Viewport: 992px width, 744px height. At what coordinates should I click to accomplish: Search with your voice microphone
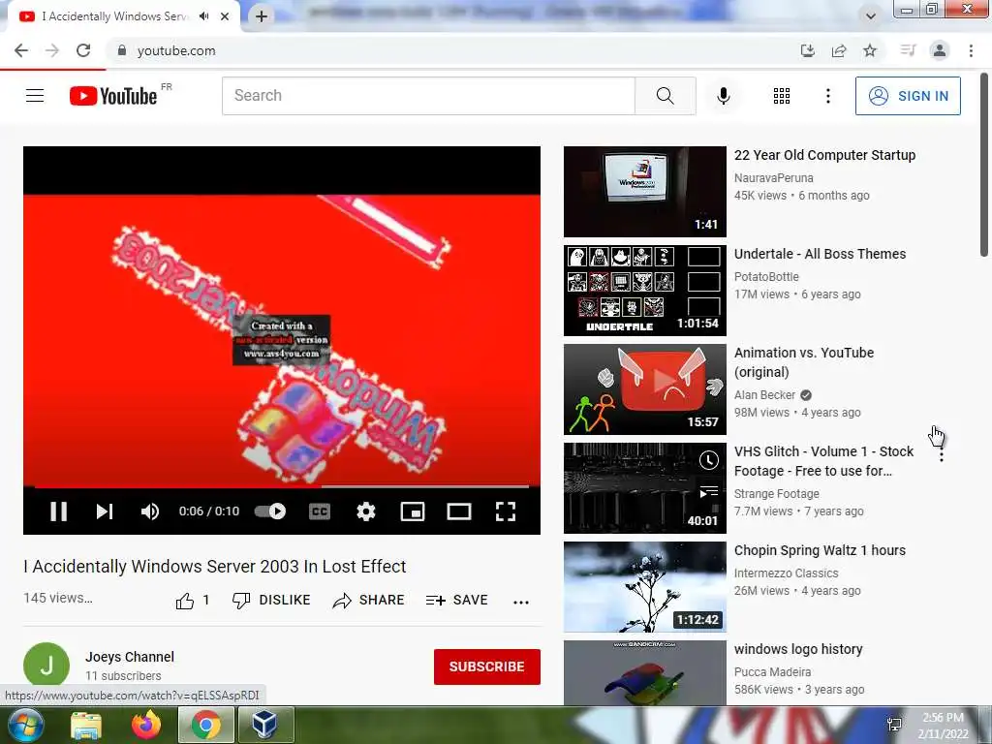click(x=724, y=96)
